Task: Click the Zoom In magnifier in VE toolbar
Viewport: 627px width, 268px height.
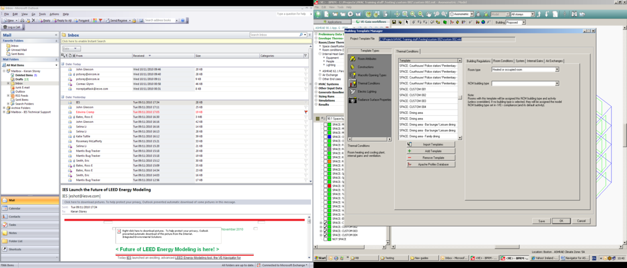Action: click(x=413, y=14)
